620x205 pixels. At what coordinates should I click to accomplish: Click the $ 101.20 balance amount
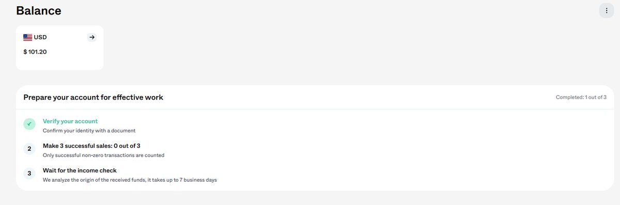[x=35, y=52]
